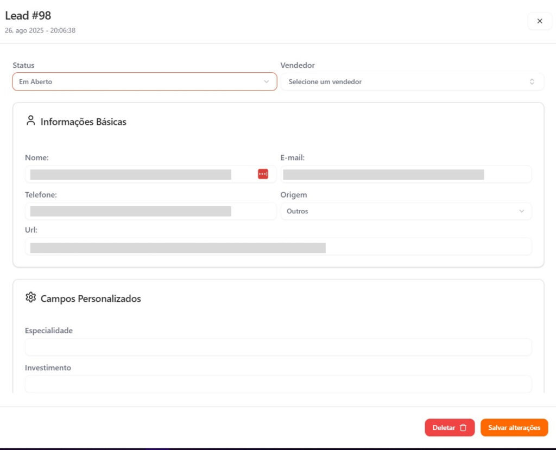Expand the Vendedor selector
The height and width of the screenshot is (450, 556).
(412, 82)
